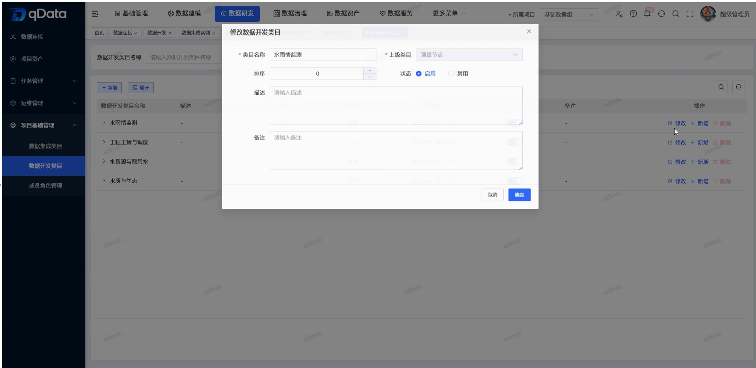
Task: Click the 确定 button in dialog
Action: [519, 195]
